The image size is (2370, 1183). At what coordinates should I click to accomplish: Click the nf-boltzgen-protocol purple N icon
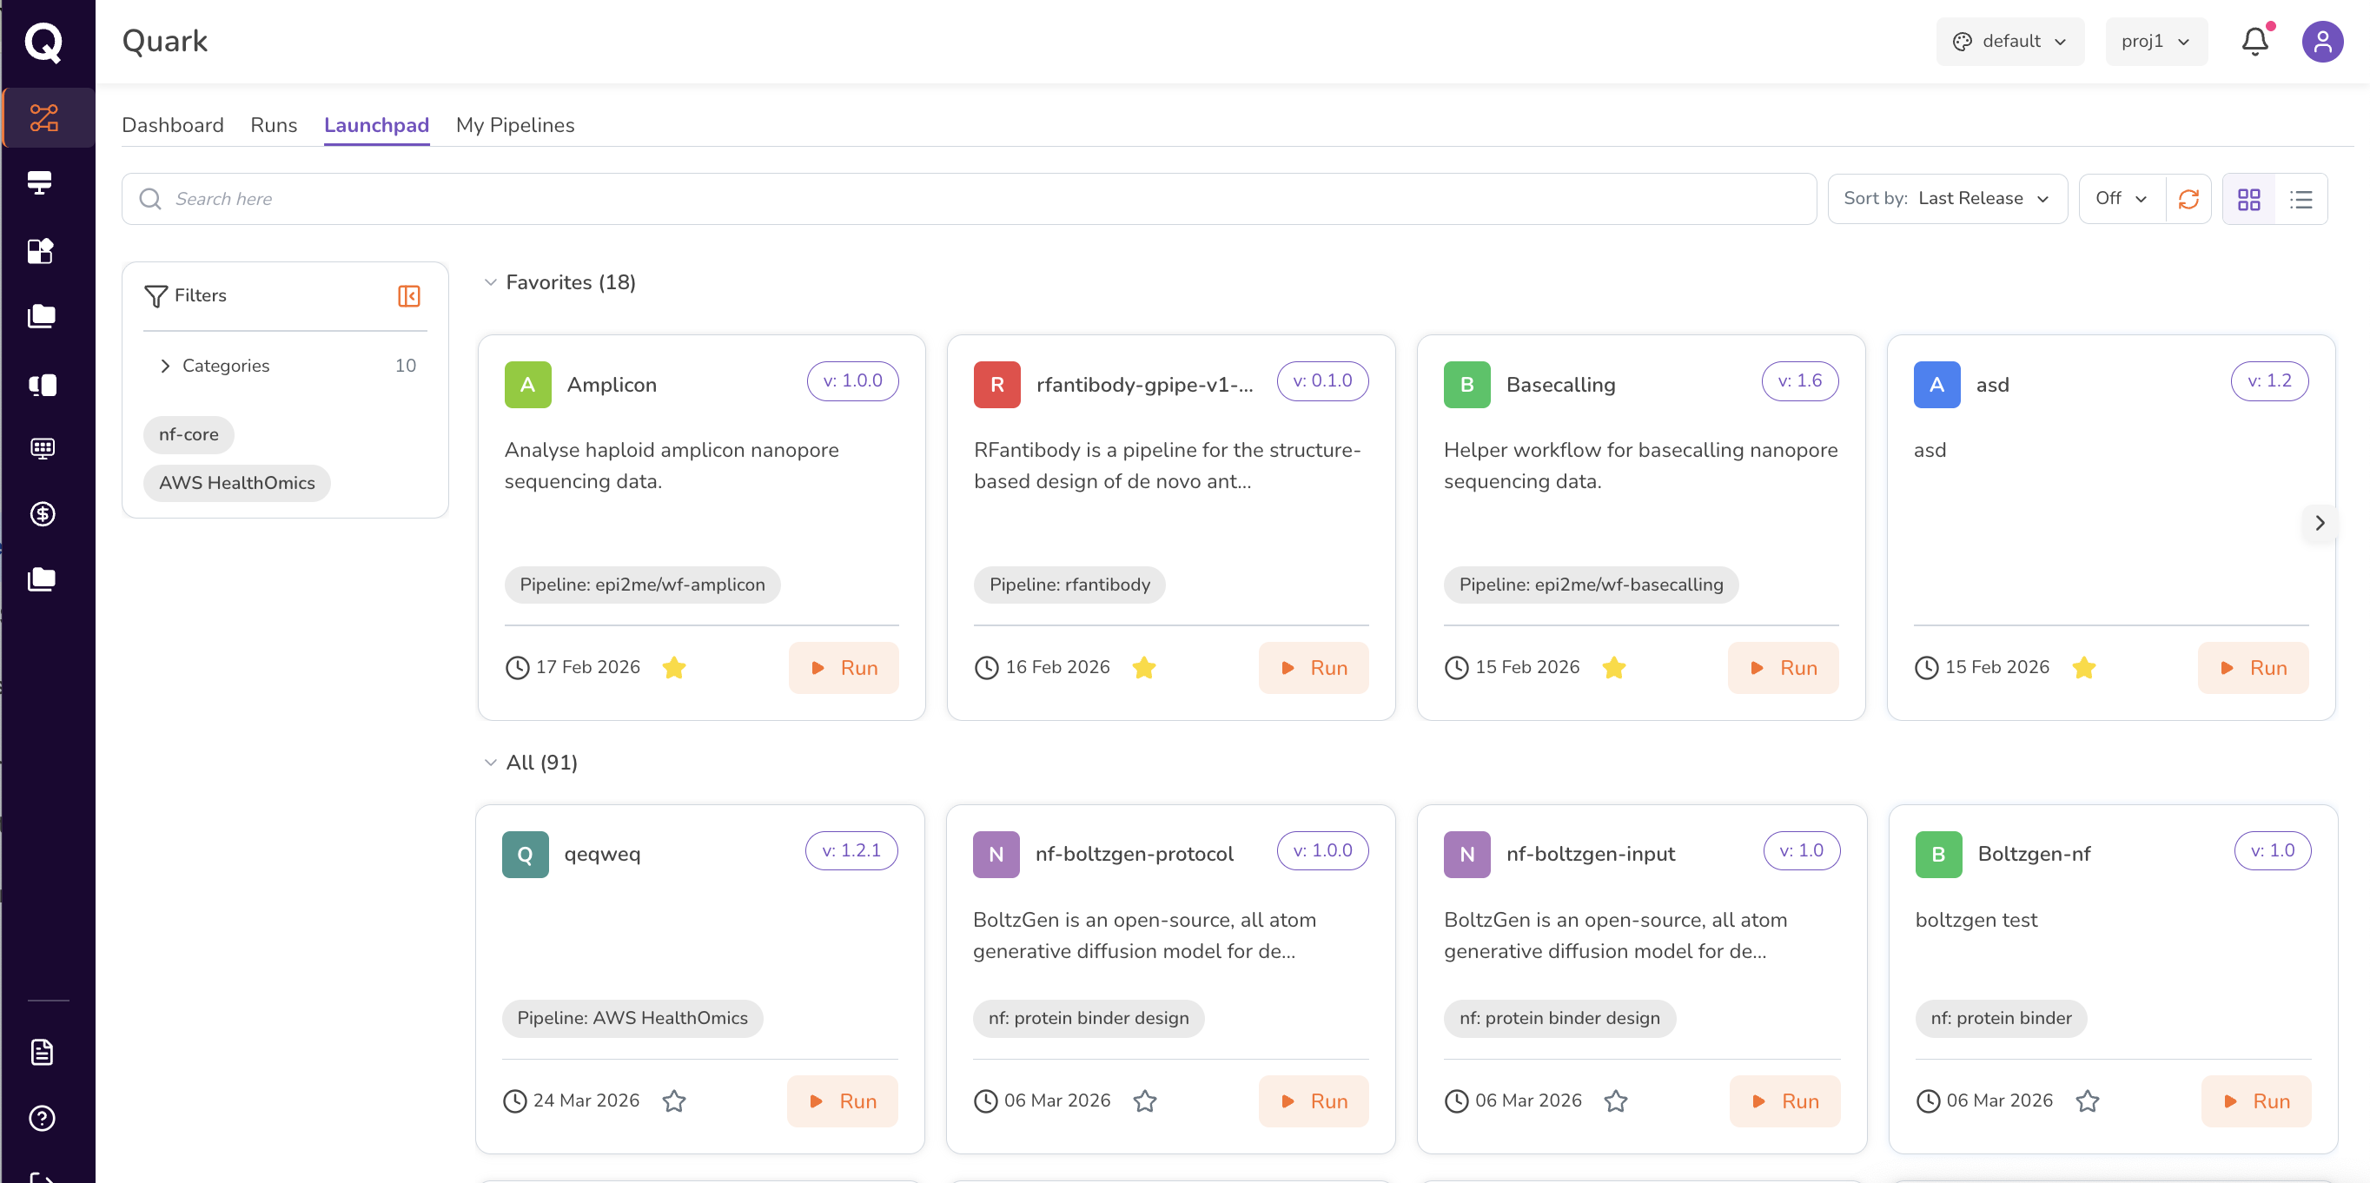point(996,855)
